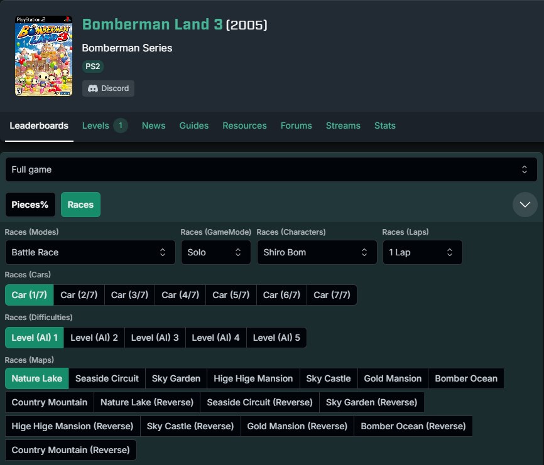The height and width of the screenshot is (465, 544).
Task: Open the News tab
Action: click(x=153, y=126)
